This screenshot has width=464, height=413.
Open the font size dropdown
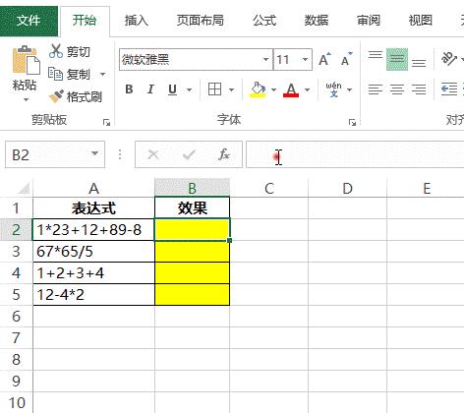click(305, 60)
